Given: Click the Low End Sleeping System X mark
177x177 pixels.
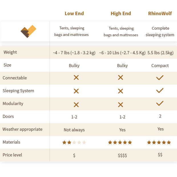Looking at the screenshot, I should pos(76,91).
